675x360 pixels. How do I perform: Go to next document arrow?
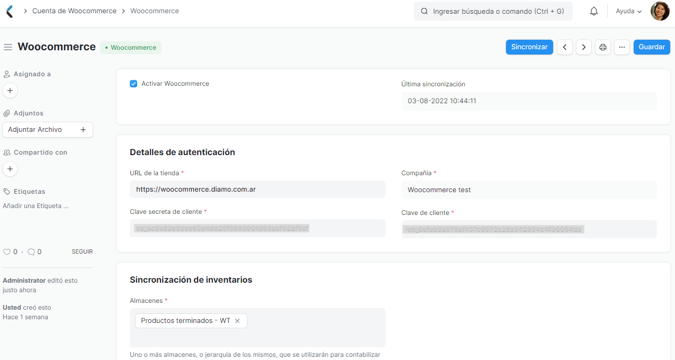[x=584, y=47]
